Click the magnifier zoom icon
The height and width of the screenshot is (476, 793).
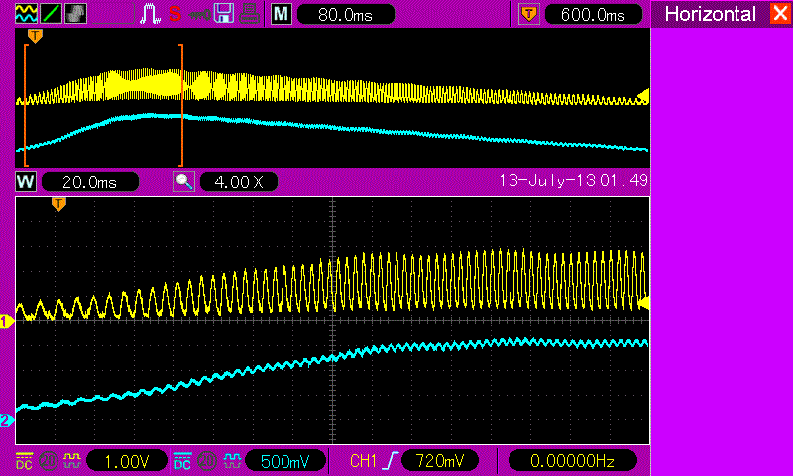click(x=184, y=181)
